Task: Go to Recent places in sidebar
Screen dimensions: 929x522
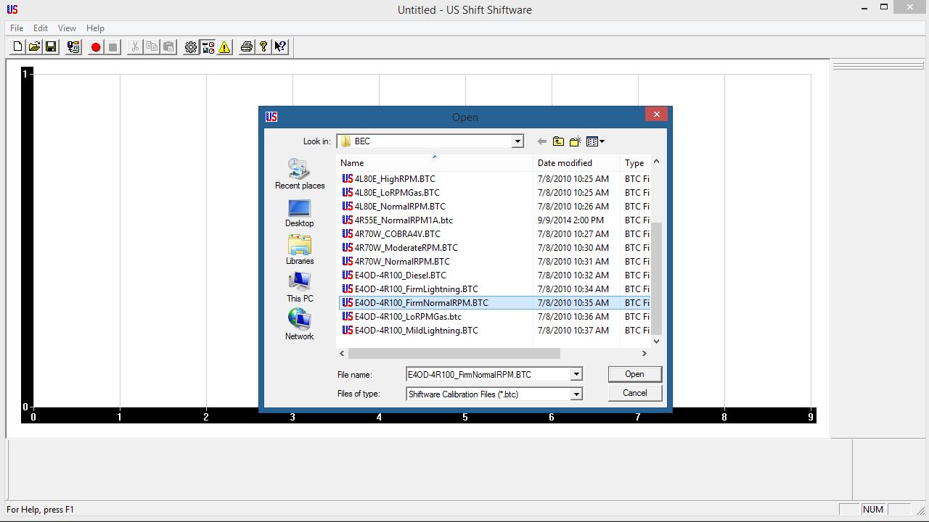Action: tap(299, 175)
